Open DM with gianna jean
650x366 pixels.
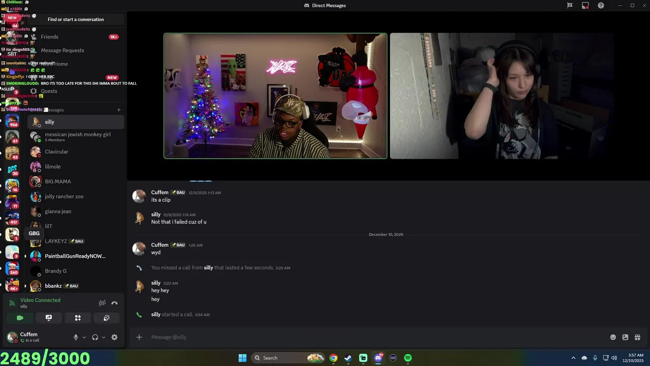pos(75,211)
